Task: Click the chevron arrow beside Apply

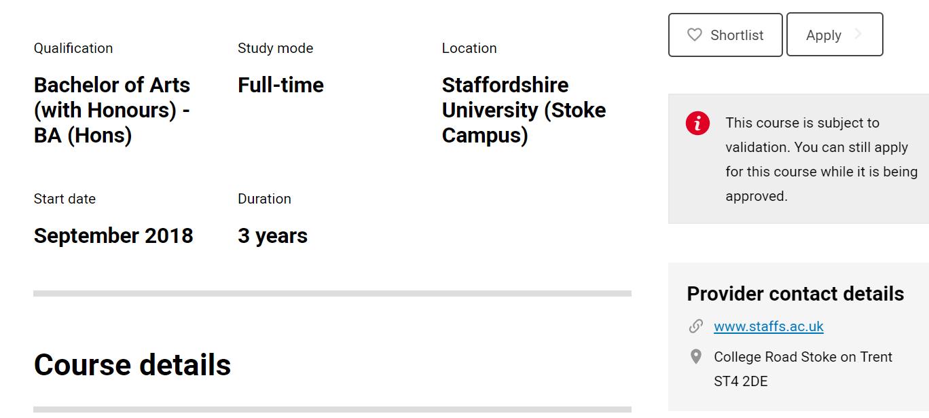Action: [x=858, y=35]
